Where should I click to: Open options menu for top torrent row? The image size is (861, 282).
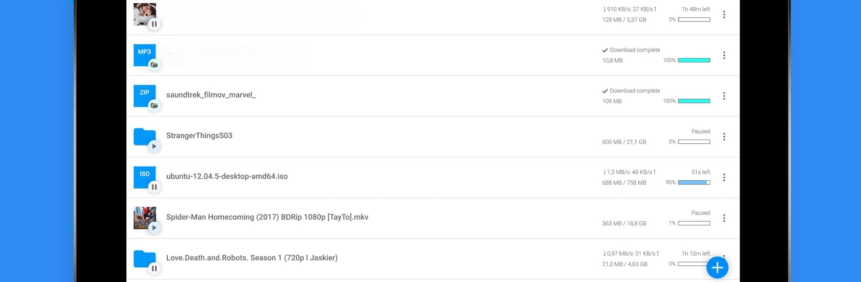724,14
